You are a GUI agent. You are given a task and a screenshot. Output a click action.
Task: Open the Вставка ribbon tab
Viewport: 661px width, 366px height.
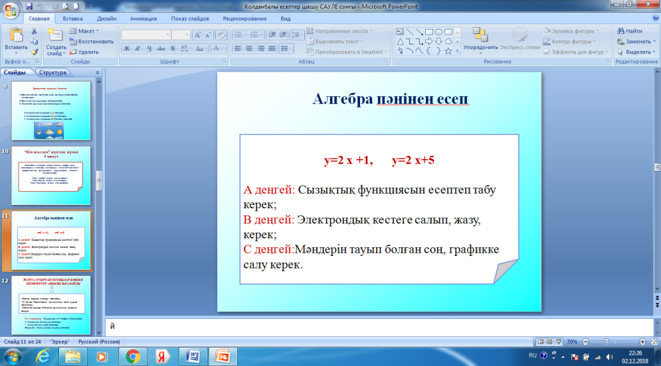(x=73, y=19)
